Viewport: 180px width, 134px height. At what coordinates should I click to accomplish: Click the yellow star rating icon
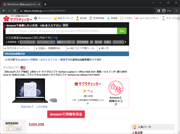tap(84, 91)
